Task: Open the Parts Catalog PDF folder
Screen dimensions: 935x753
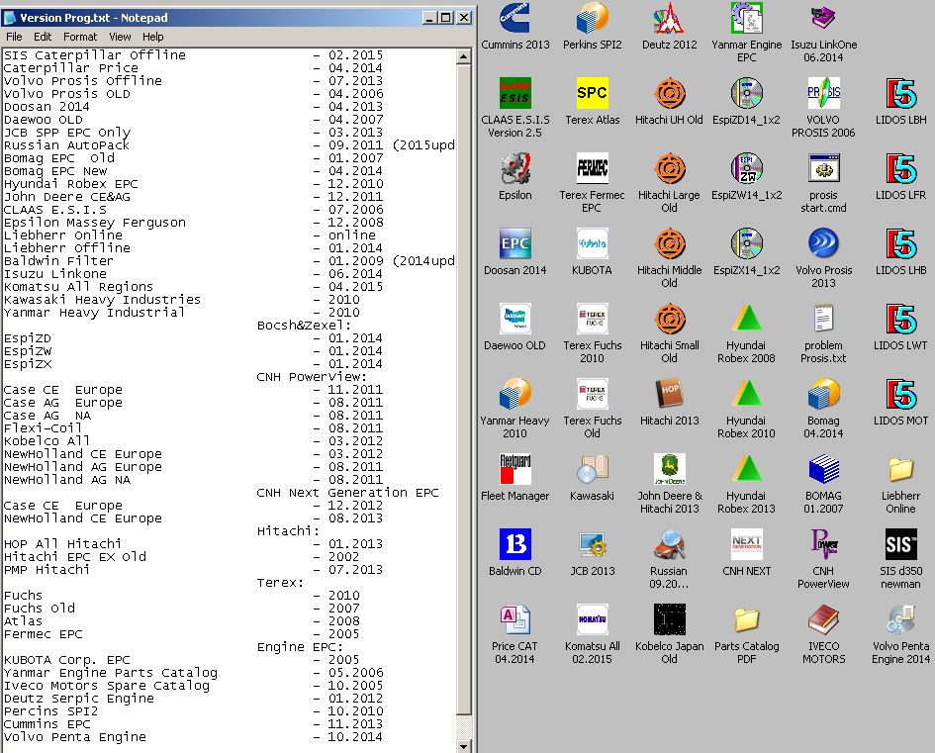Action: pos(747,620)
